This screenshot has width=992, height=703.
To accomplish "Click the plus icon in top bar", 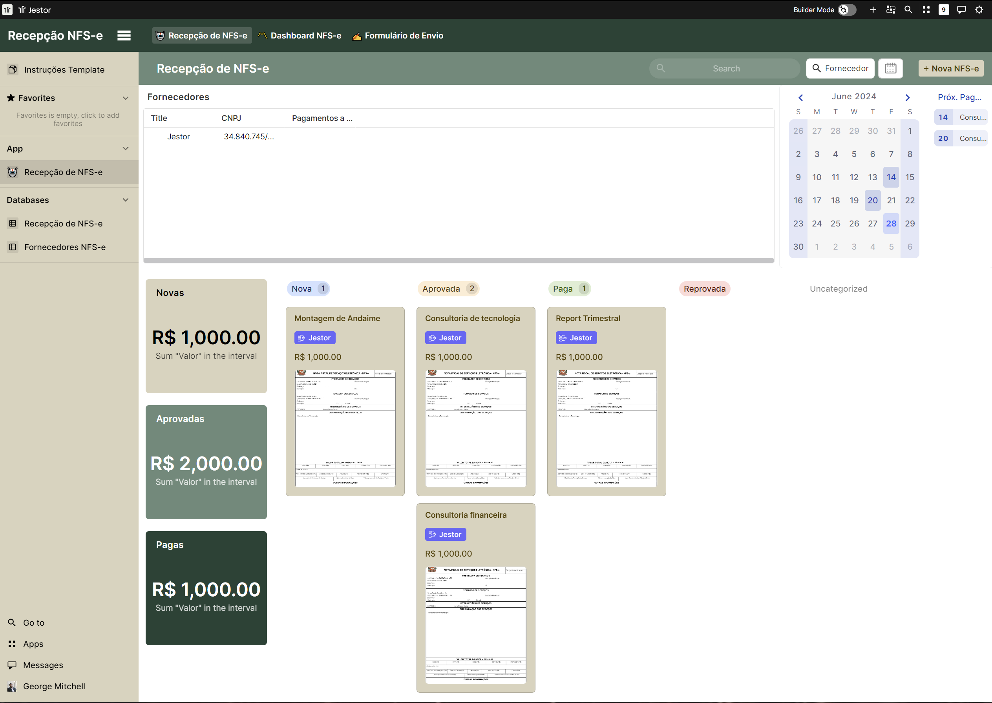I will tap(873, 9).
